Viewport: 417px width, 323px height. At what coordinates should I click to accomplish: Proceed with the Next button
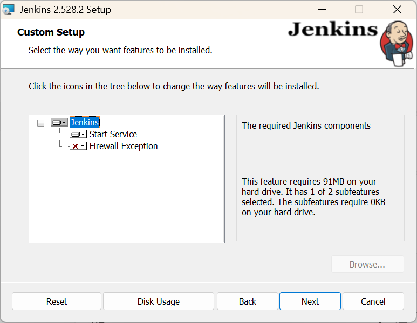[x=310, y=301]
